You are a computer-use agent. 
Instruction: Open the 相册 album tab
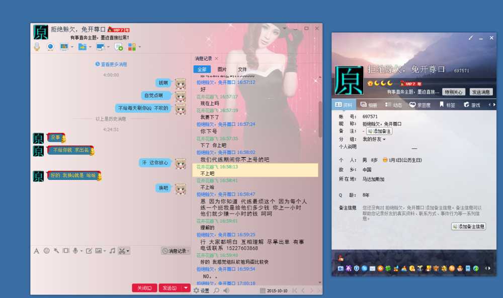(x=369, y=105)
